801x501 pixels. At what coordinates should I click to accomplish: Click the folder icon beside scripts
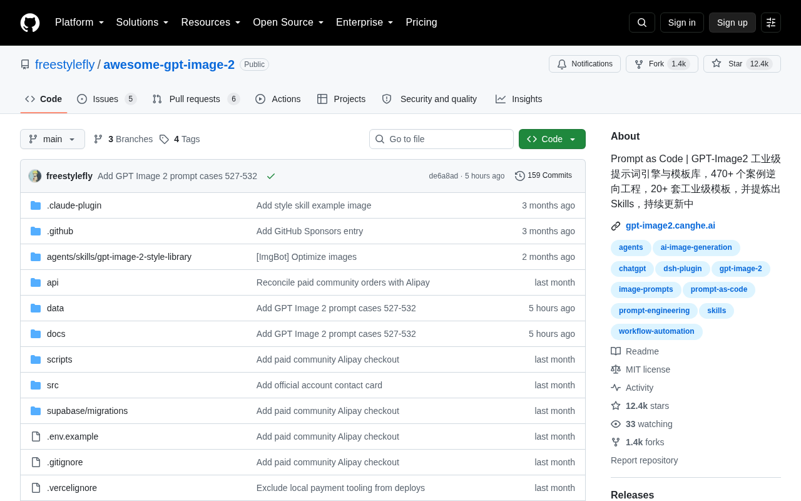(x=36, y=359)
